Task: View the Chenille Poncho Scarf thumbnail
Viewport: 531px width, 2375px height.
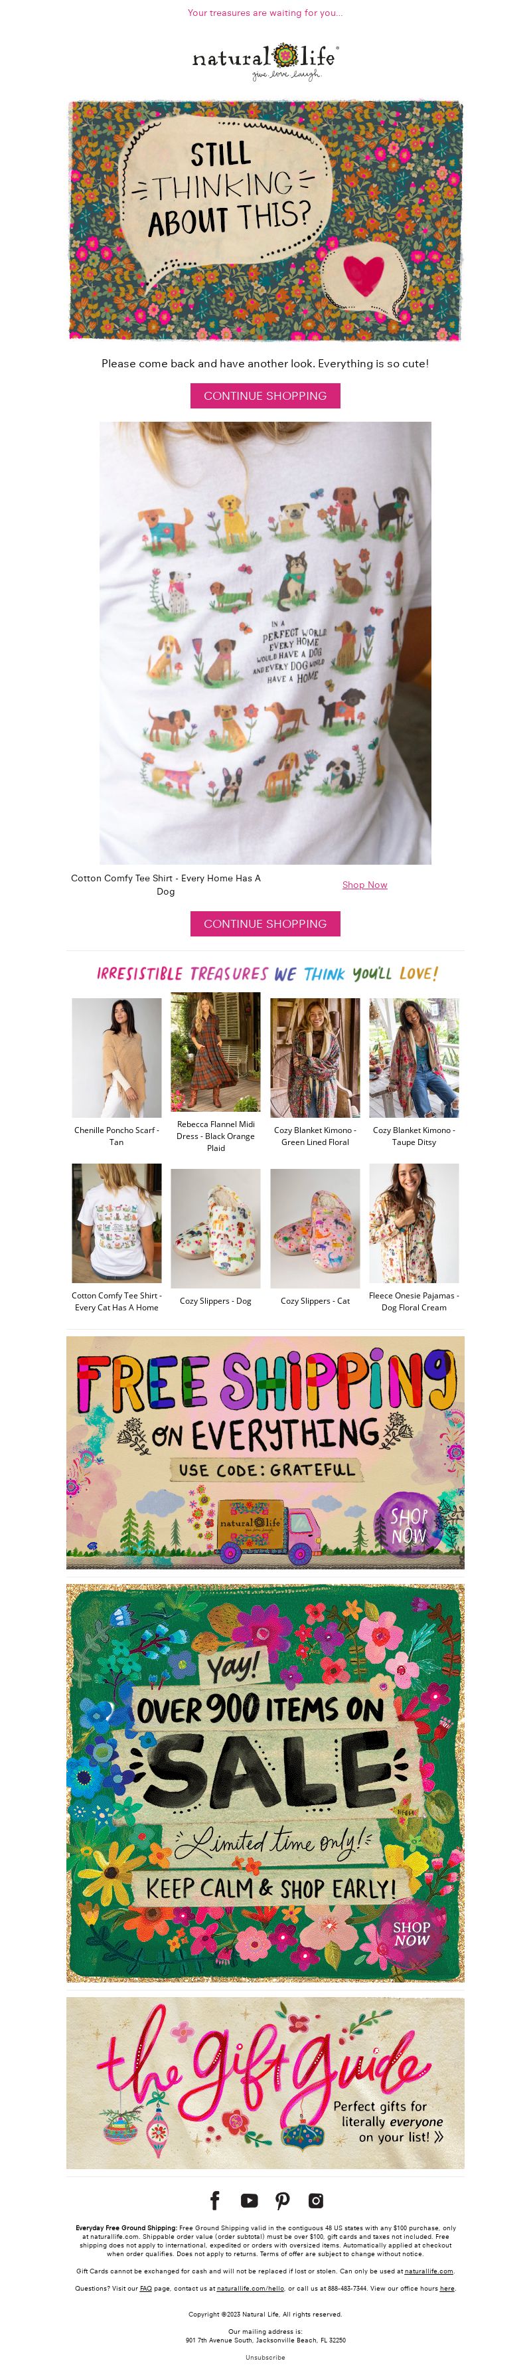Action: pyautogui.click(x=117, y=1057)
